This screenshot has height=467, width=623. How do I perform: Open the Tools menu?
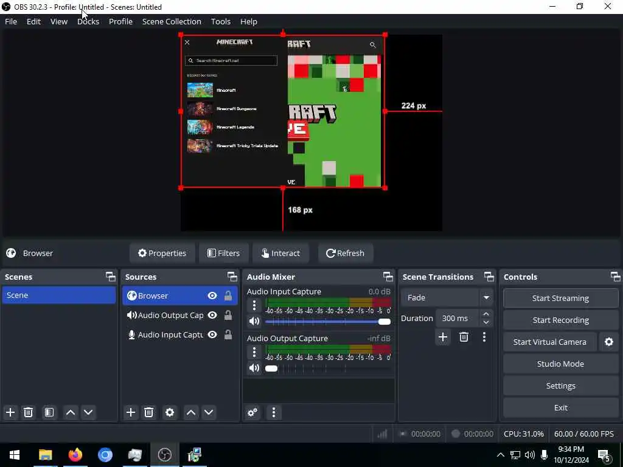click(x=220, y=21)
